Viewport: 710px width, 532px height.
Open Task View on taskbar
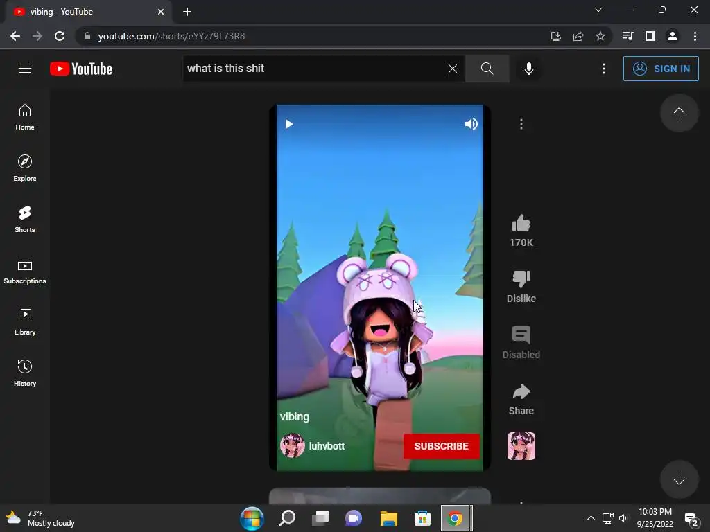[x=320, y=518]
